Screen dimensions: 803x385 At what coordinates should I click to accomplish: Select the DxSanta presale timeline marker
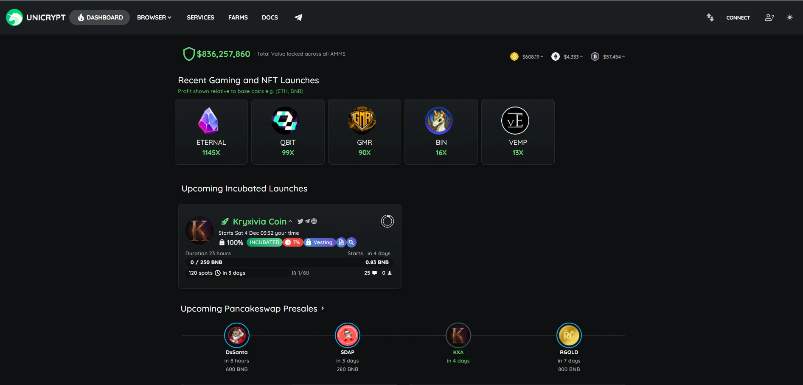[237, 335]
